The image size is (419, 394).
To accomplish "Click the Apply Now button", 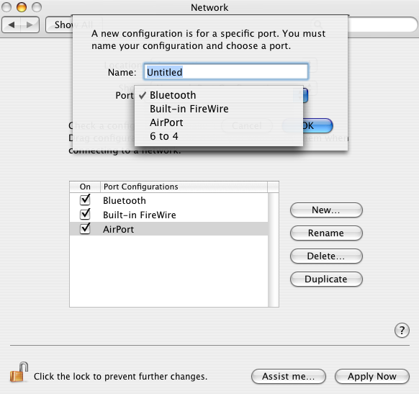I will (372, 377).
